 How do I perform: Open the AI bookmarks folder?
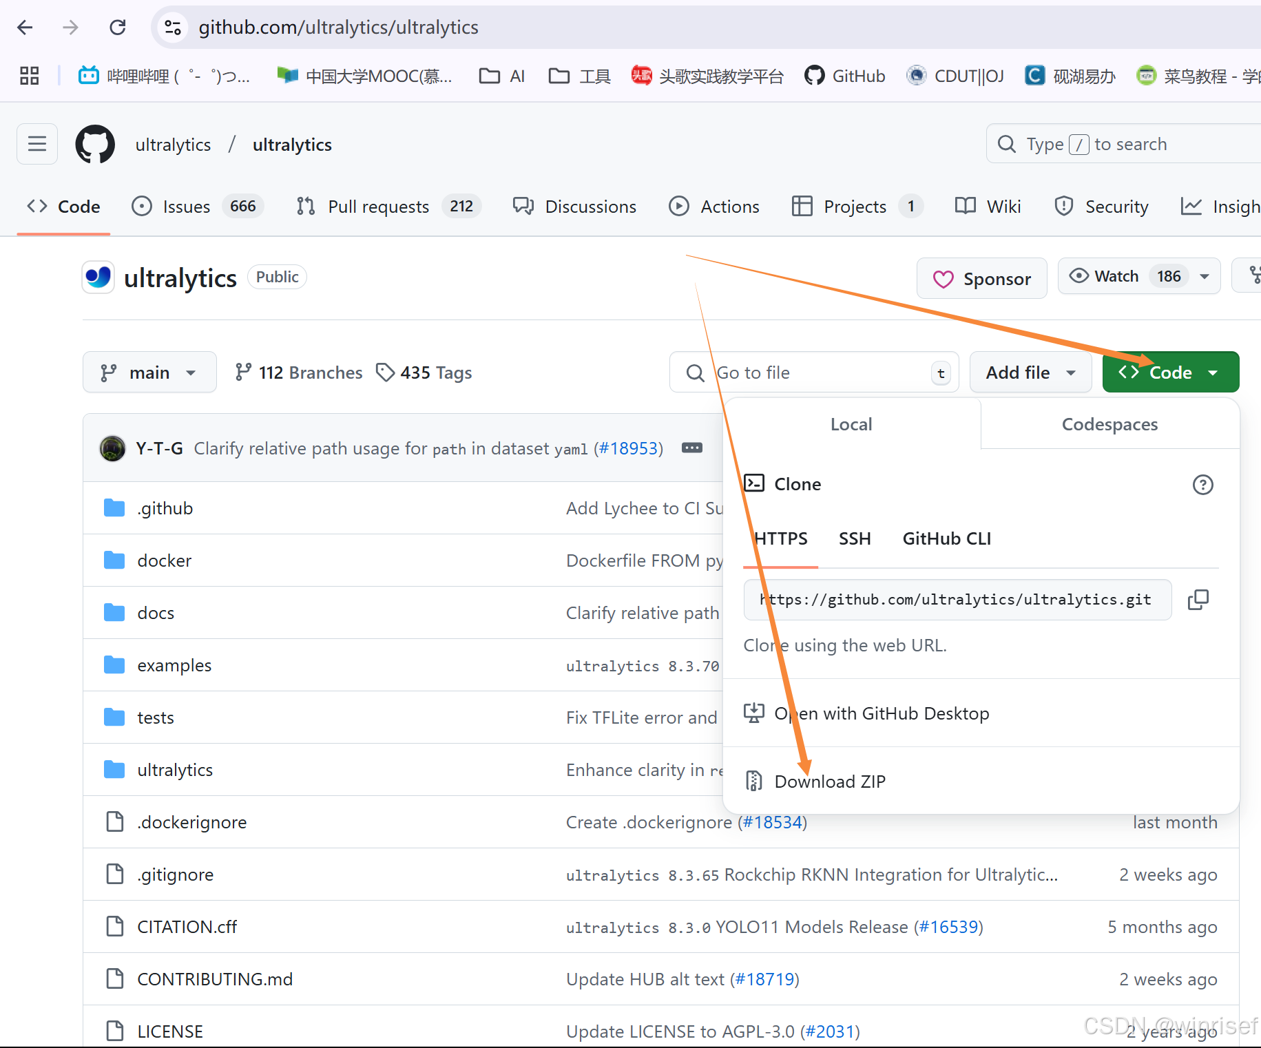[x=502, y=76]
